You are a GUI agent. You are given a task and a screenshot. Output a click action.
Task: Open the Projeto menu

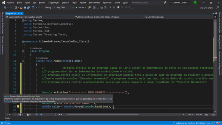pos(42,2)
